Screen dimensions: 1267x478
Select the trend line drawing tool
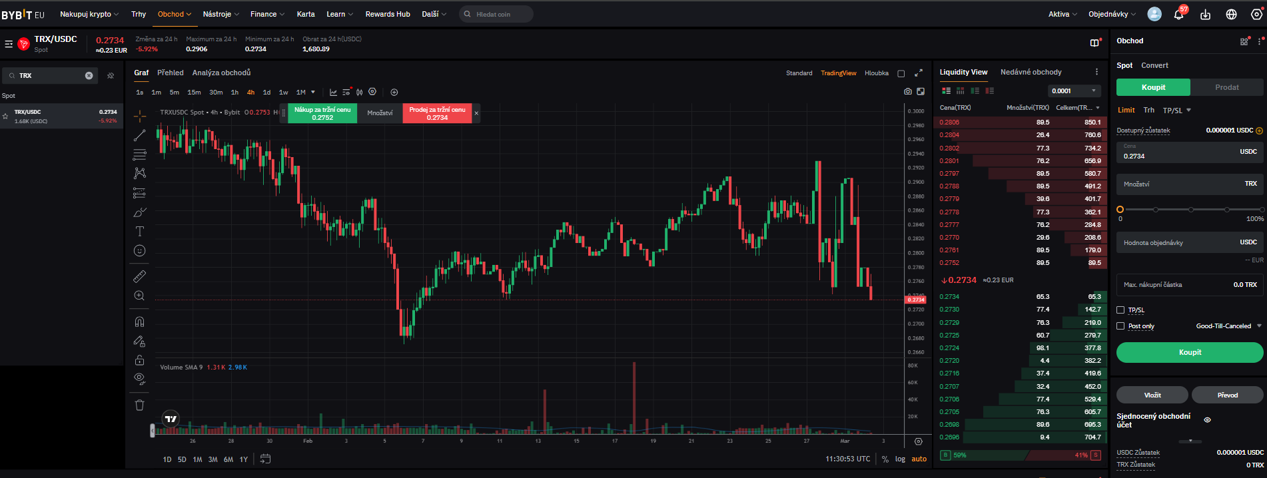[139, 136]
